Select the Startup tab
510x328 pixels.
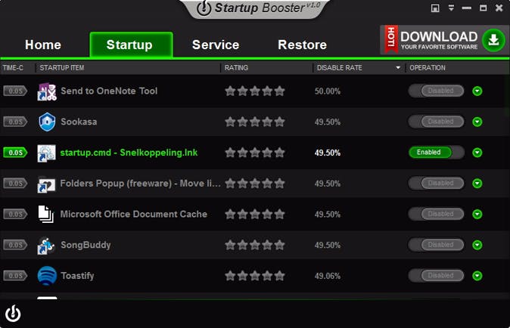tap(131, 45)
